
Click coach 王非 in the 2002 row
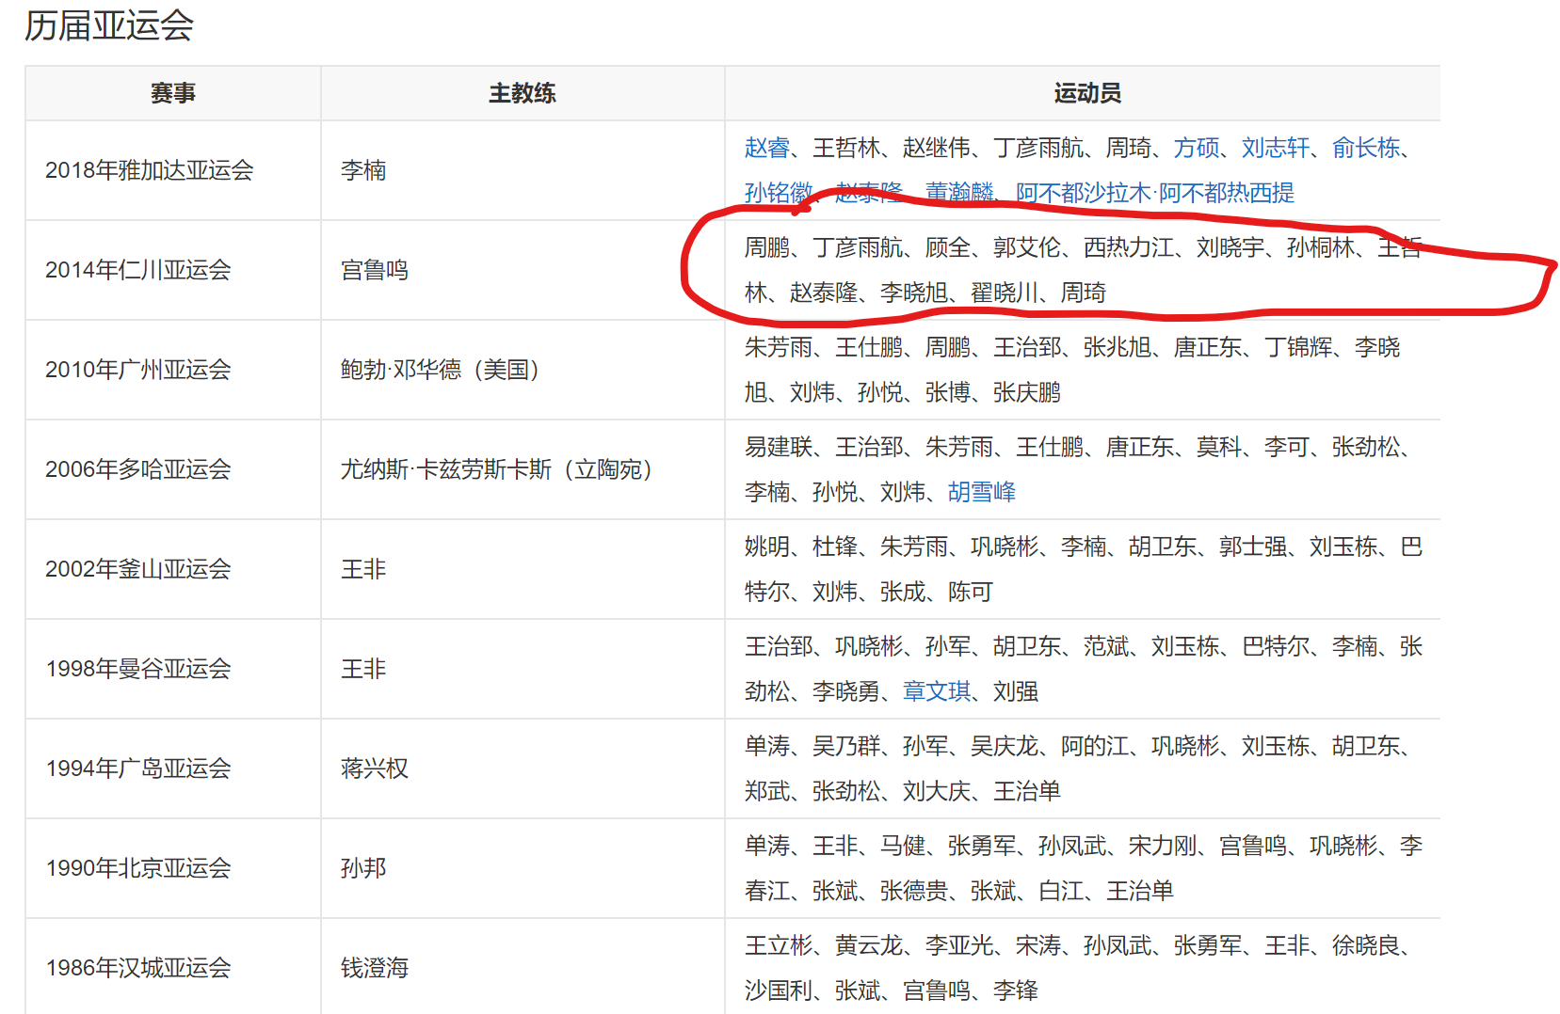pos(363,569)
